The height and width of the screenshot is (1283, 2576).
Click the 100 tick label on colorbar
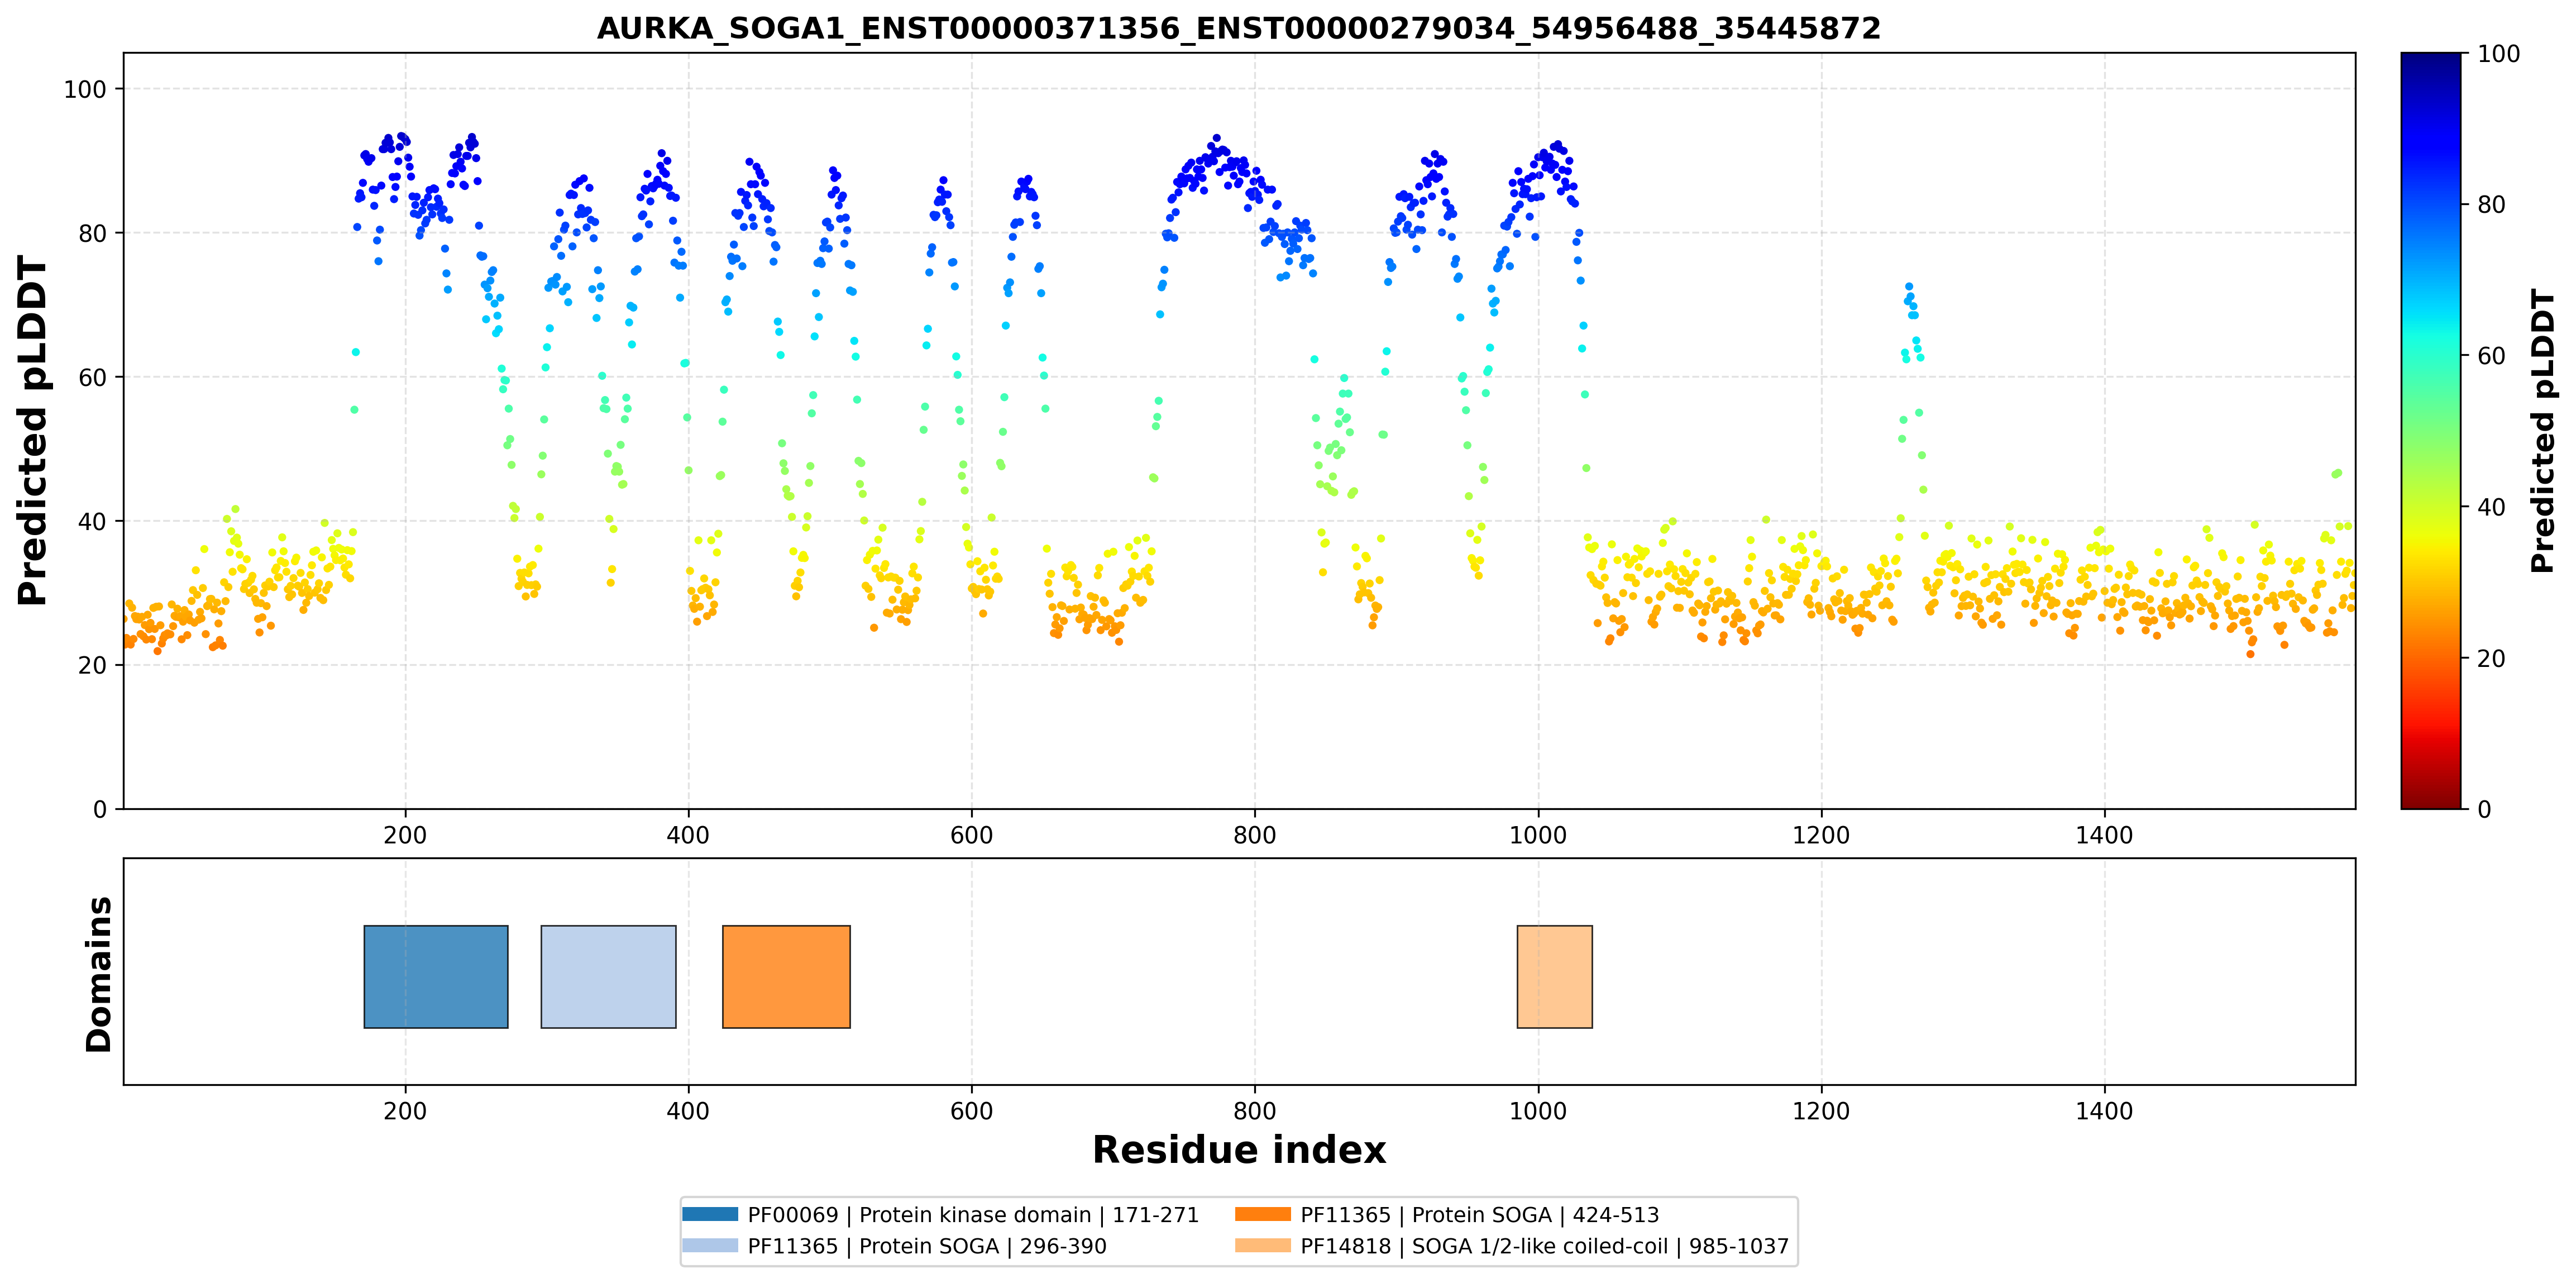[x=2498, y=54]
